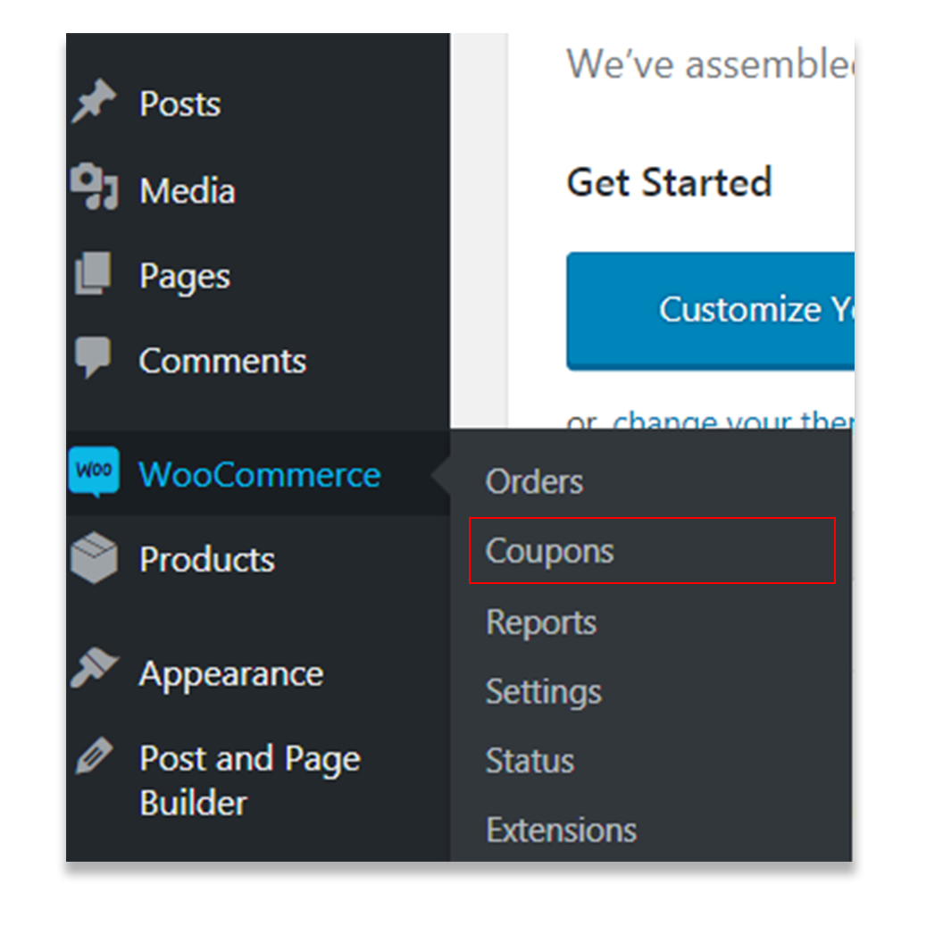Open Post and Page Builder

point(249,780)
